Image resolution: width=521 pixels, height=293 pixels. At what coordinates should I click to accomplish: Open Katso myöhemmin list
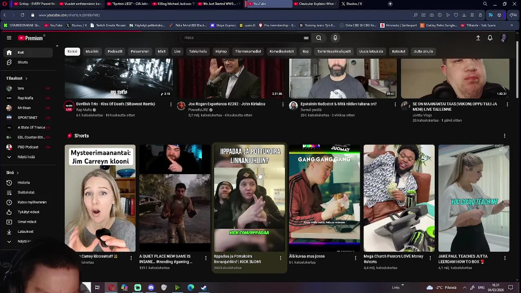28,202
